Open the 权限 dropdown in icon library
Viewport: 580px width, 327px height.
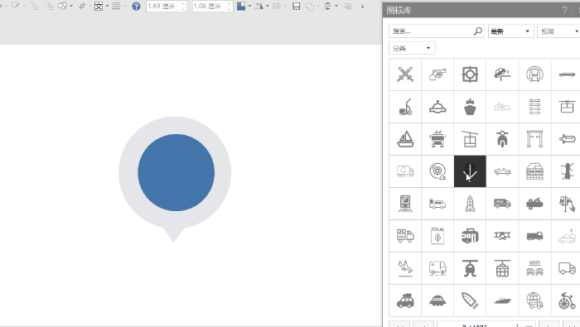pos(558,31)
